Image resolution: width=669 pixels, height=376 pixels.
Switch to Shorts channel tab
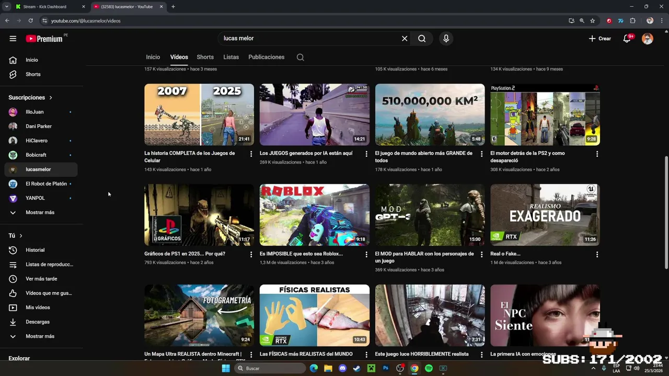tap(205, 57)
